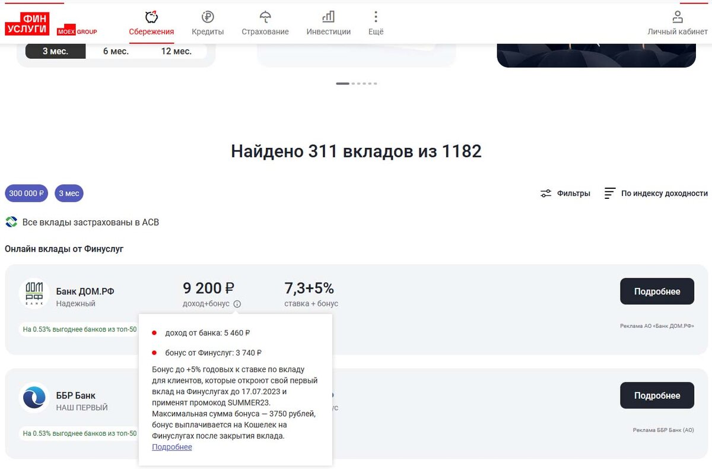Select the 12 мес. term option
The height and width of the screenshot is (469, 712).
(176, 51)
